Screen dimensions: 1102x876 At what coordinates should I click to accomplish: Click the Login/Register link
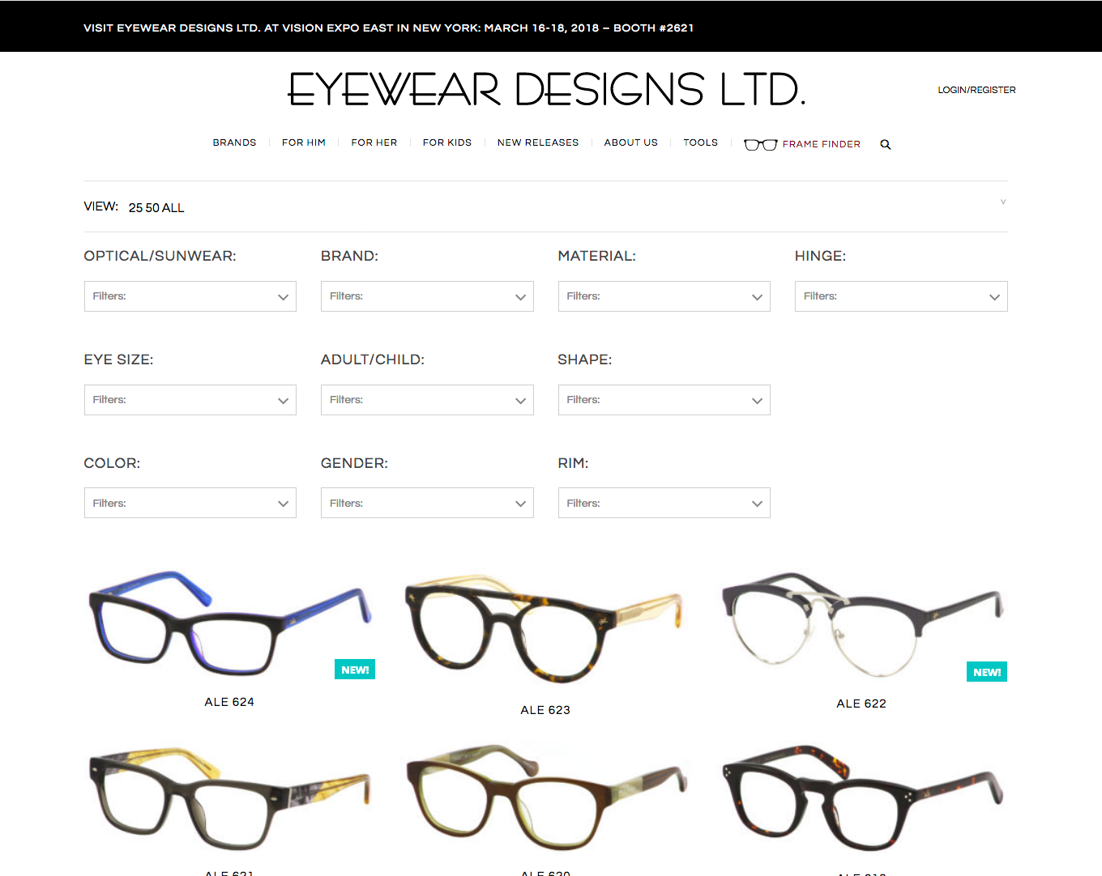coord(976,90)
